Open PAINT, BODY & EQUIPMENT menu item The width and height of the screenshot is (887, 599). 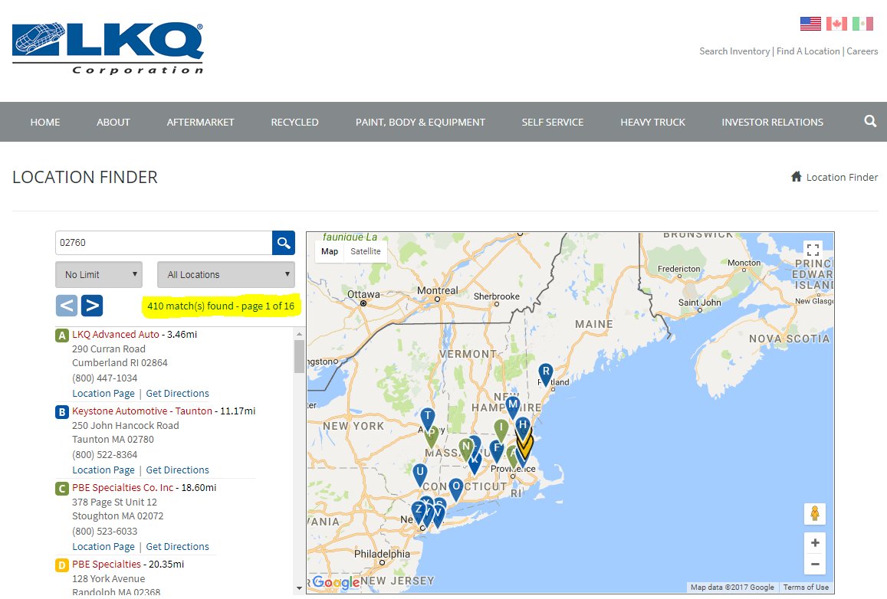pyautogui.click(x=420, y=122)
